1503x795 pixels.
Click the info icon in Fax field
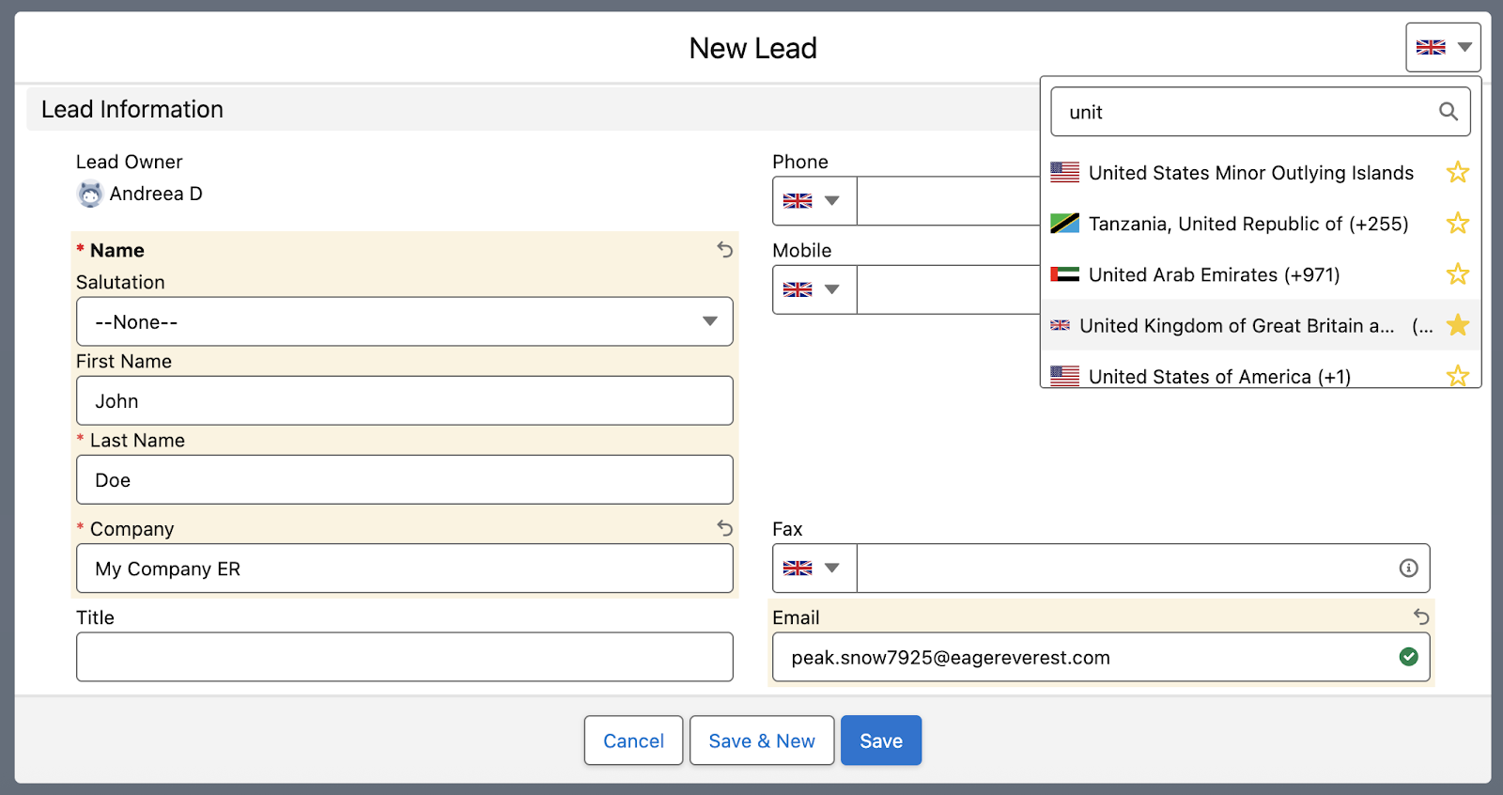(1408, 568)
